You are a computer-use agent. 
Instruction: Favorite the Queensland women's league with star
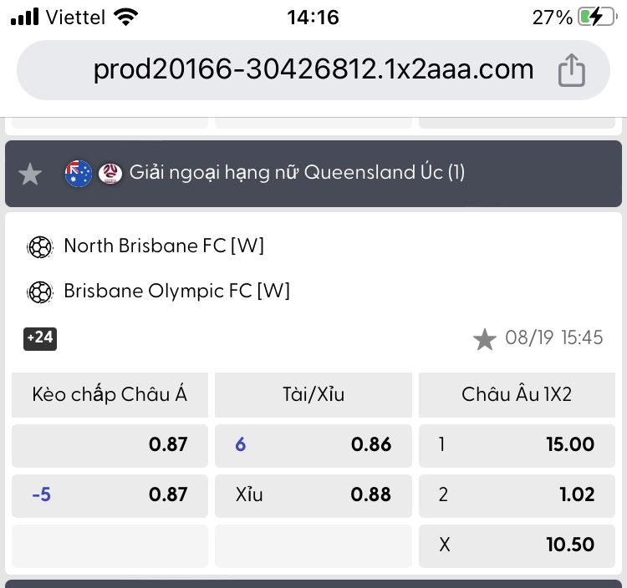(x=30, y=175)
